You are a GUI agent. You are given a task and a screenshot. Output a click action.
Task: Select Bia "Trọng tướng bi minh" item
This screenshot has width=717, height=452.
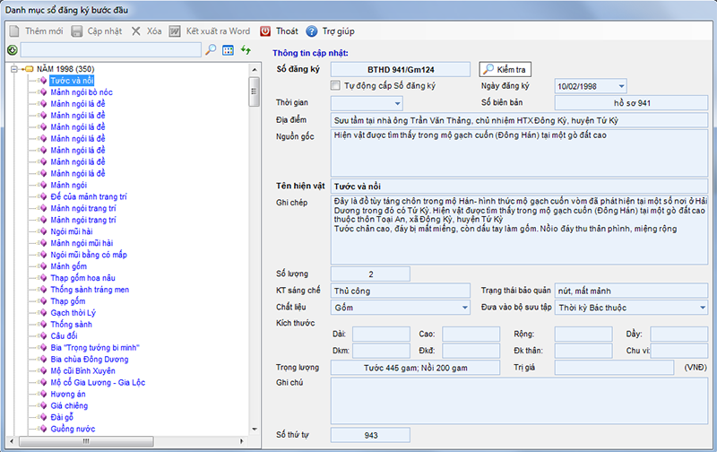(95, 348)
